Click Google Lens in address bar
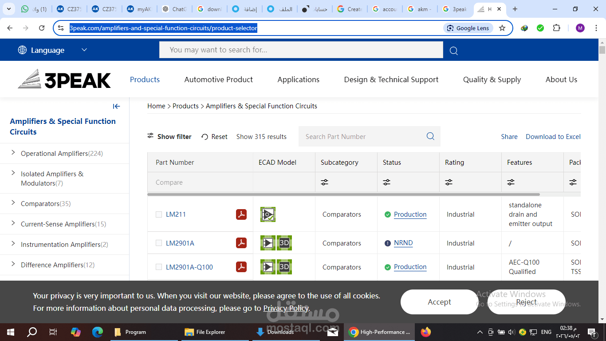The image size is (606, 341). (468, 28)
